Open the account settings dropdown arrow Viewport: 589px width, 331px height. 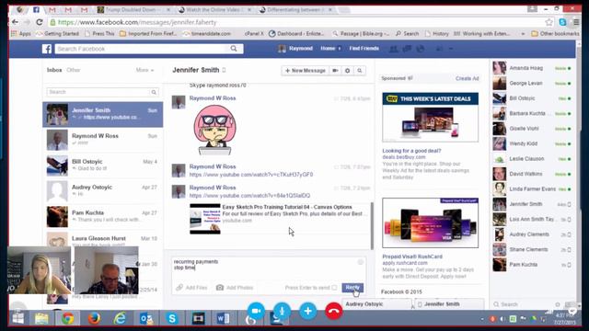coord(451,49)
